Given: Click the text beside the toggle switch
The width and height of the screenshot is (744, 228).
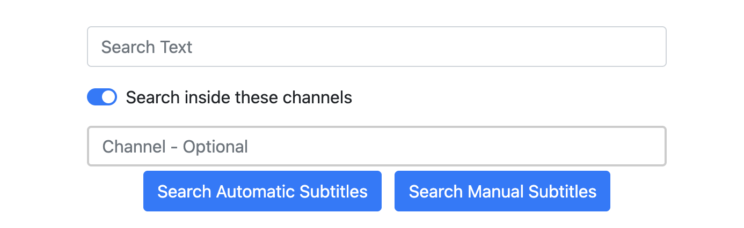Looking at the screenshot, I should [x=239, y=97].
